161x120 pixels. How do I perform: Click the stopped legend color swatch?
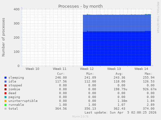[x=6, y=85]
